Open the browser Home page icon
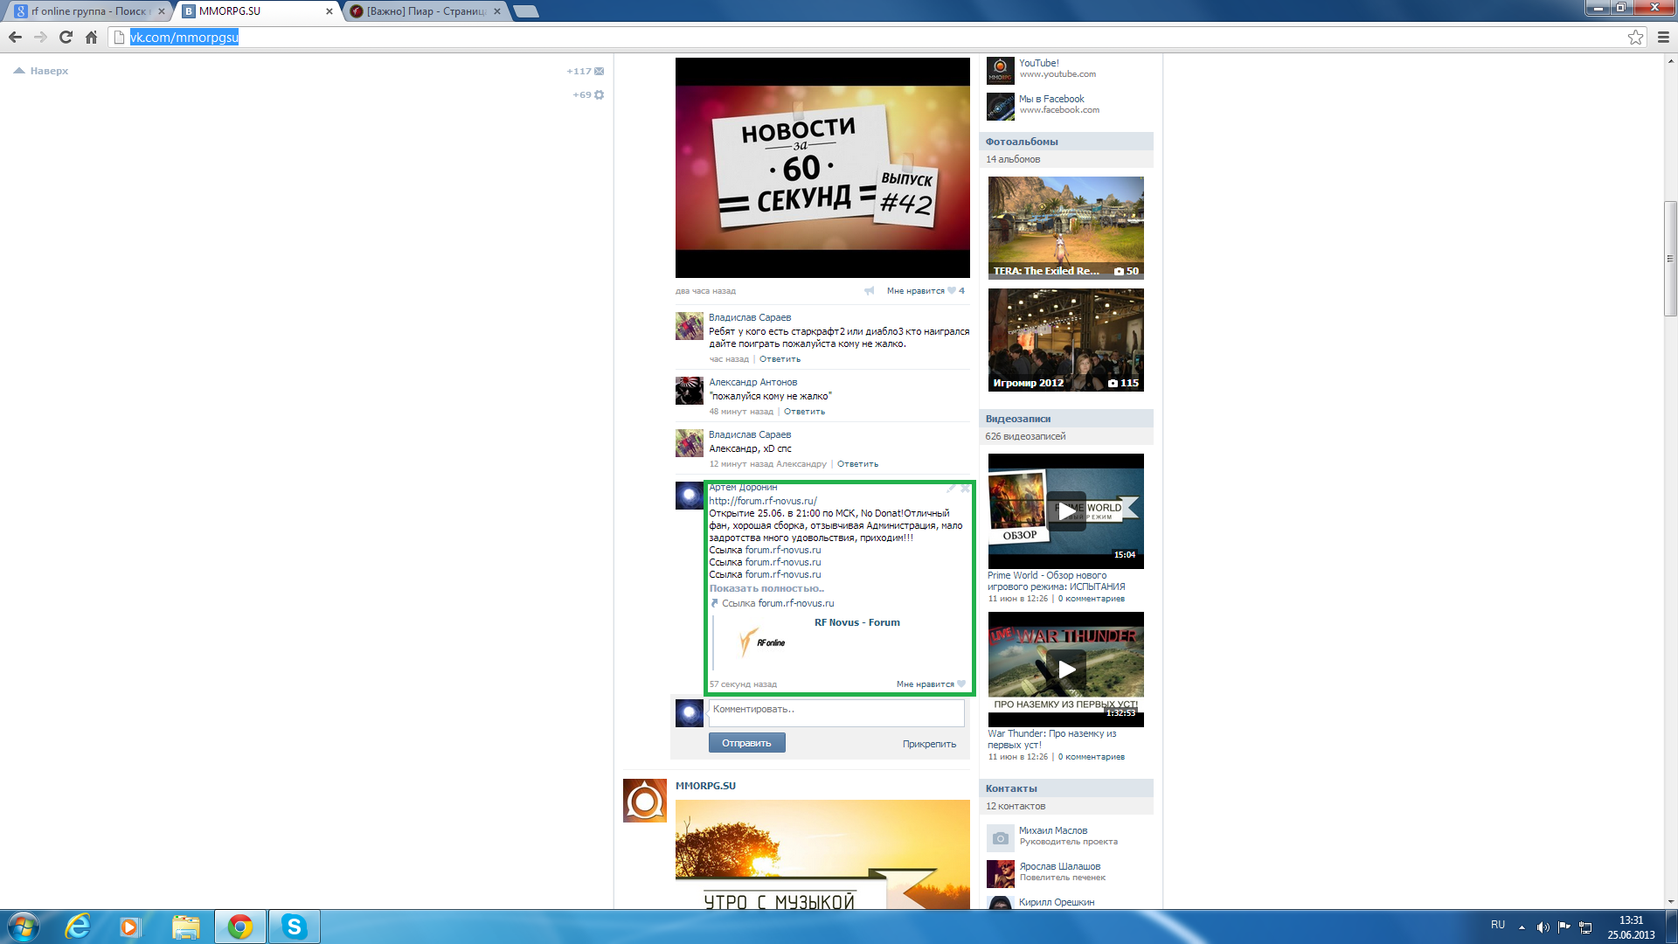 [x=91, y=37]
